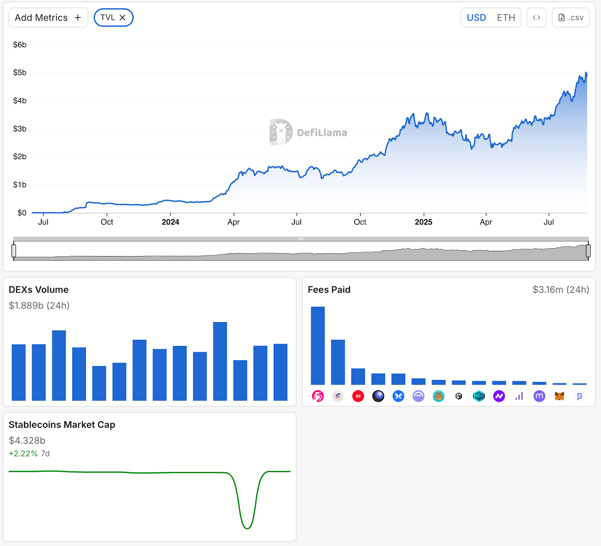
Task: Switch currency display to ETH
Action: 506,17
